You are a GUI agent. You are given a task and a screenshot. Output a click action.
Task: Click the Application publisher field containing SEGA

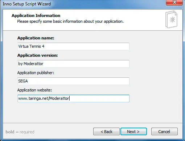point(73,81)
